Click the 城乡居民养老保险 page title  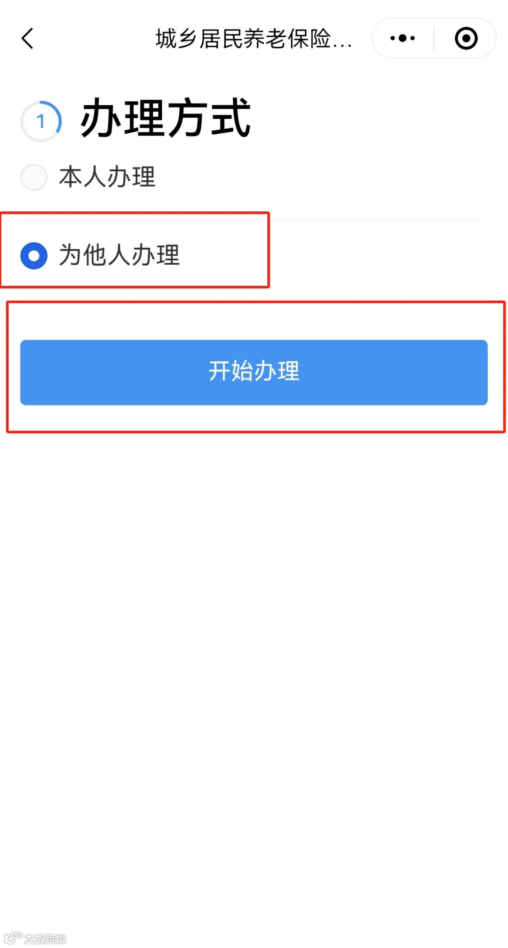pos(254,39)
